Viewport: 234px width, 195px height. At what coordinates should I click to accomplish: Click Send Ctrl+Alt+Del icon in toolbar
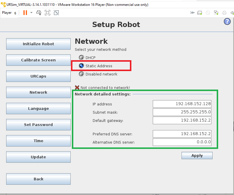click(39, 13)
